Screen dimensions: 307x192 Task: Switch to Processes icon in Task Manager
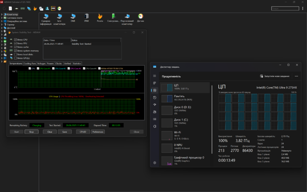(154, 83)
